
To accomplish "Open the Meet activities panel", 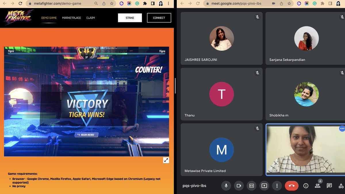I will 341,186.
